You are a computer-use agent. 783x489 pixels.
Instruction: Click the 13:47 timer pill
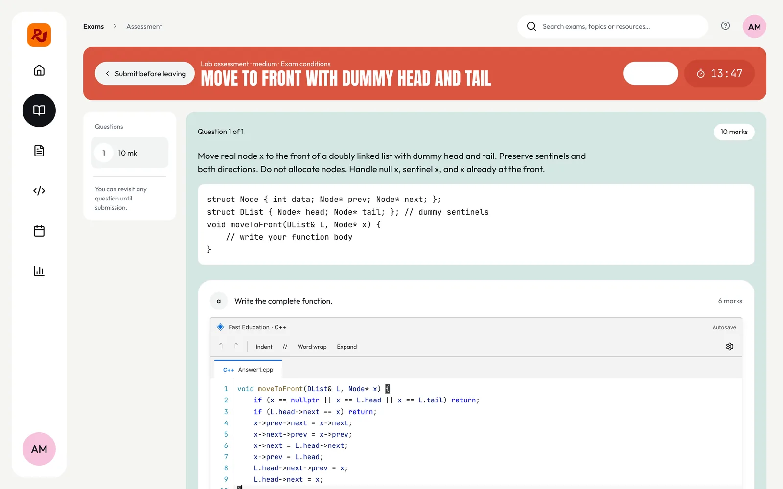(x=719, y=73)
